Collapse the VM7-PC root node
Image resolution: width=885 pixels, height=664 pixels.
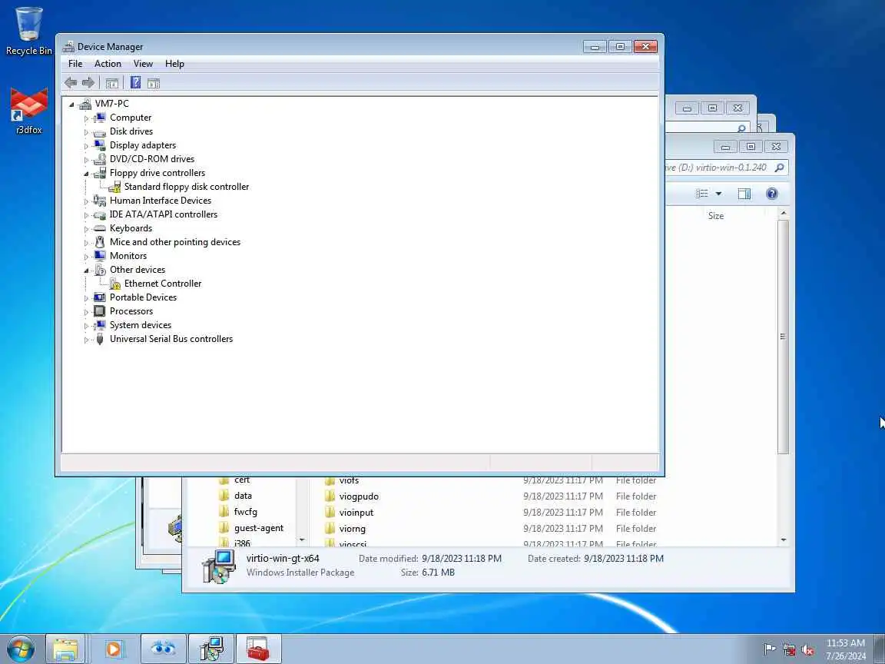coord(71,105)
